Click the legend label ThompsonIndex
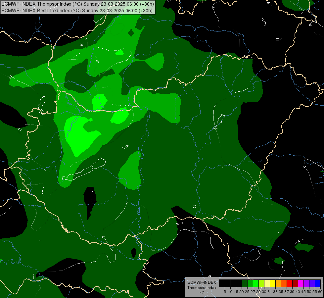The height and width of the screenshot is (298, 324). 202,288
